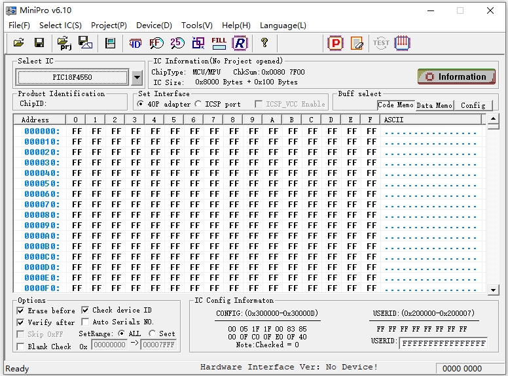
Task: Click the chip ID read toolbar icon
Action: pyautogui.click(x=136, y=43)
